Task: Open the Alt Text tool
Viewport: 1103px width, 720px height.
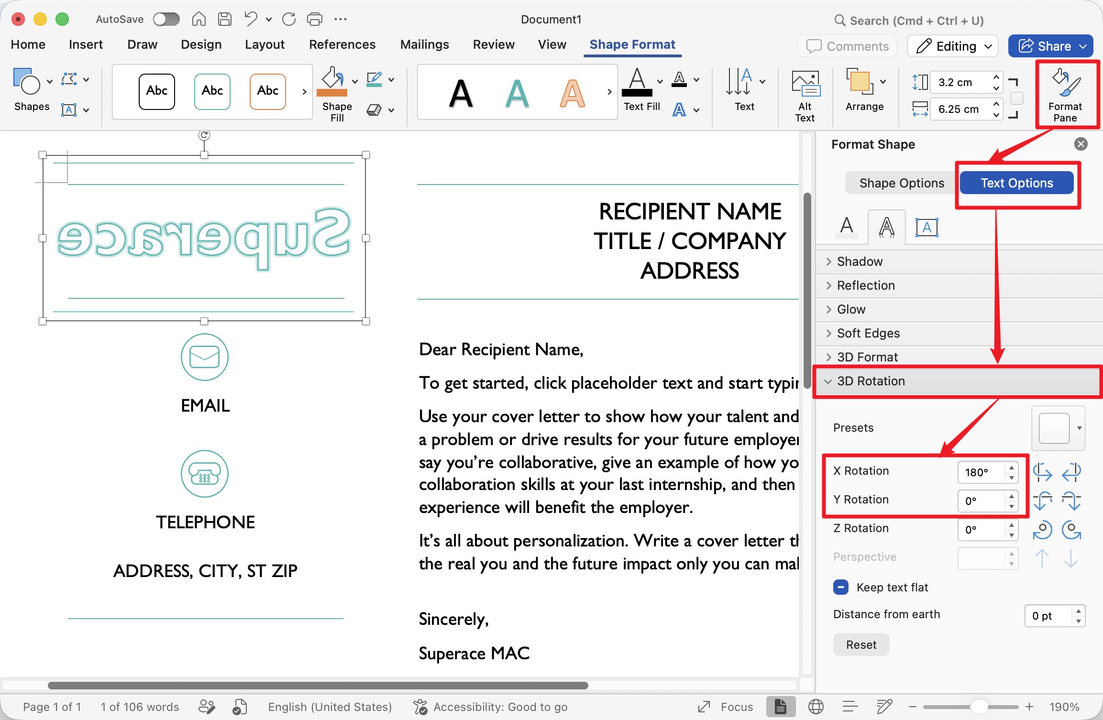Action: 805,95
